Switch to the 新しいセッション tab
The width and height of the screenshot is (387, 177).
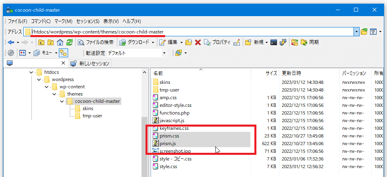pos(90,63)
